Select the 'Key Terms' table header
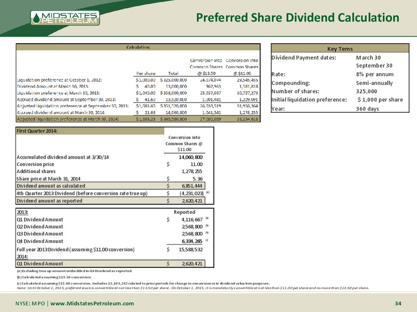This screenshot has width=417, height=312. click(340, 48)
